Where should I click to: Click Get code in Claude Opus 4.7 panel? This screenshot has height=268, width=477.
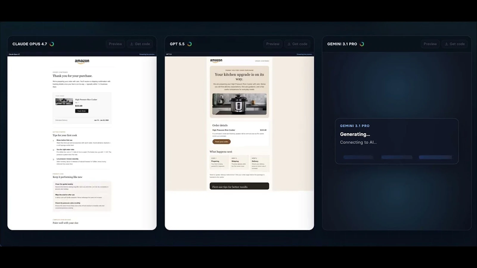[x=140, y=44]
